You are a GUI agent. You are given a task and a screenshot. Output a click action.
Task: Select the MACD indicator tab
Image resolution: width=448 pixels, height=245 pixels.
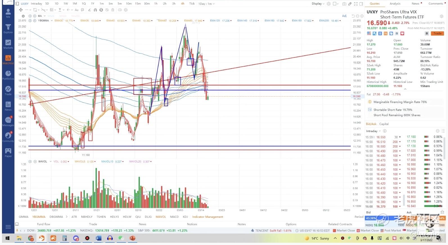point(174,217)
